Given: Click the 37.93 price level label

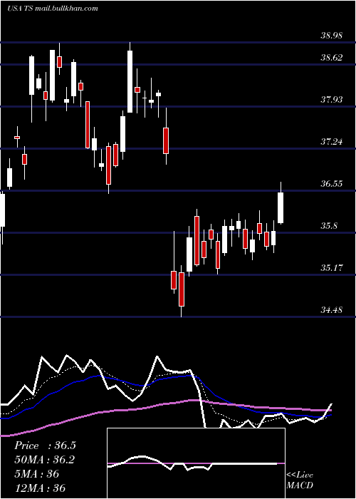Looking at the screenshot, I should click(x=332, y=100).
